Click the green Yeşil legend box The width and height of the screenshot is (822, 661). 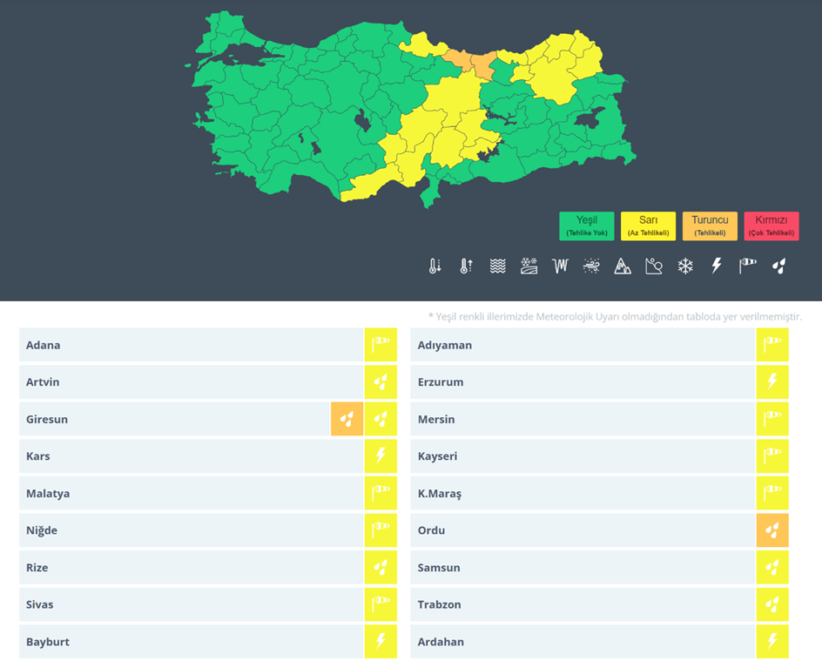tap(586, 226)
